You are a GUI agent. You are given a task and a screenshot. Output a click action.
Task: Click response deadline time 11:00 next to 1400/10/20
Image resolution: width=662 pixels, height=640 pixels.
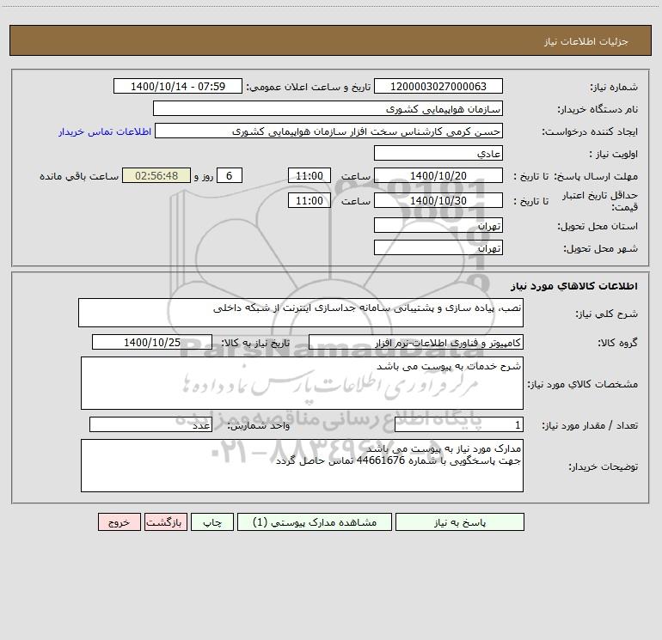[x=309, y=175]
